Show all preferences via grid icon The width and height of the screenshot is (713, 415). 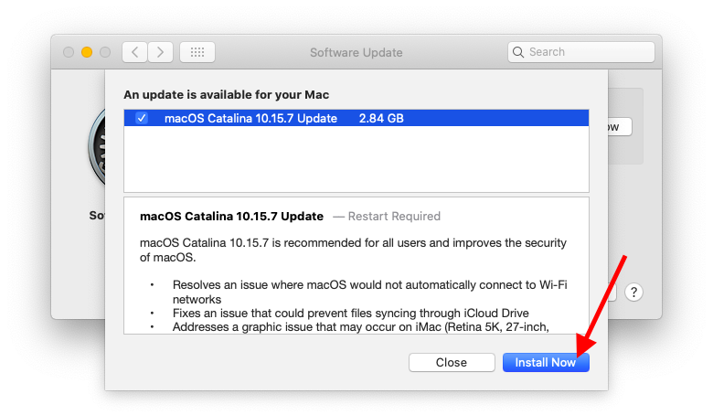(197, 52)
